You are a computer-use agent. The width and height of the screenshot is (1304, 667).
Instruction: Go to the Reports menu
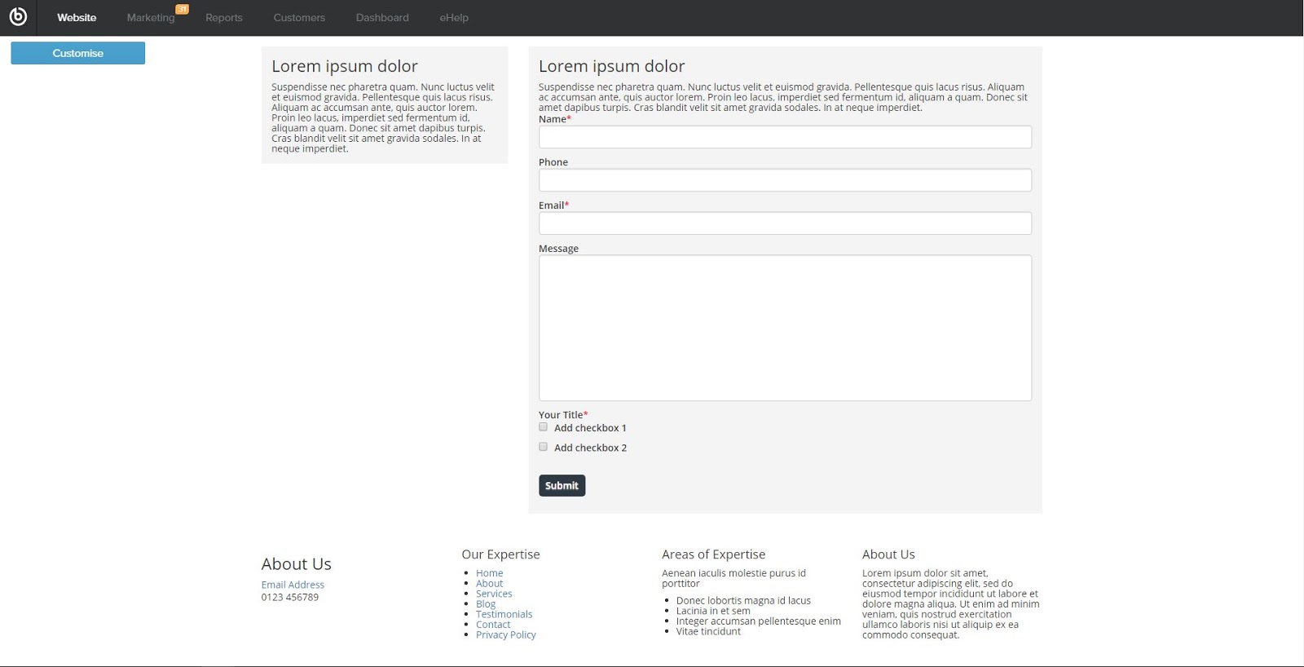tap(224, 17)
